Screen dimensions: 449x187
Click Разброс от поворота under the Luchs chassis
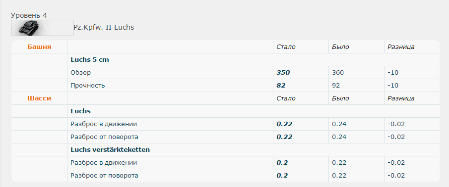105,137
